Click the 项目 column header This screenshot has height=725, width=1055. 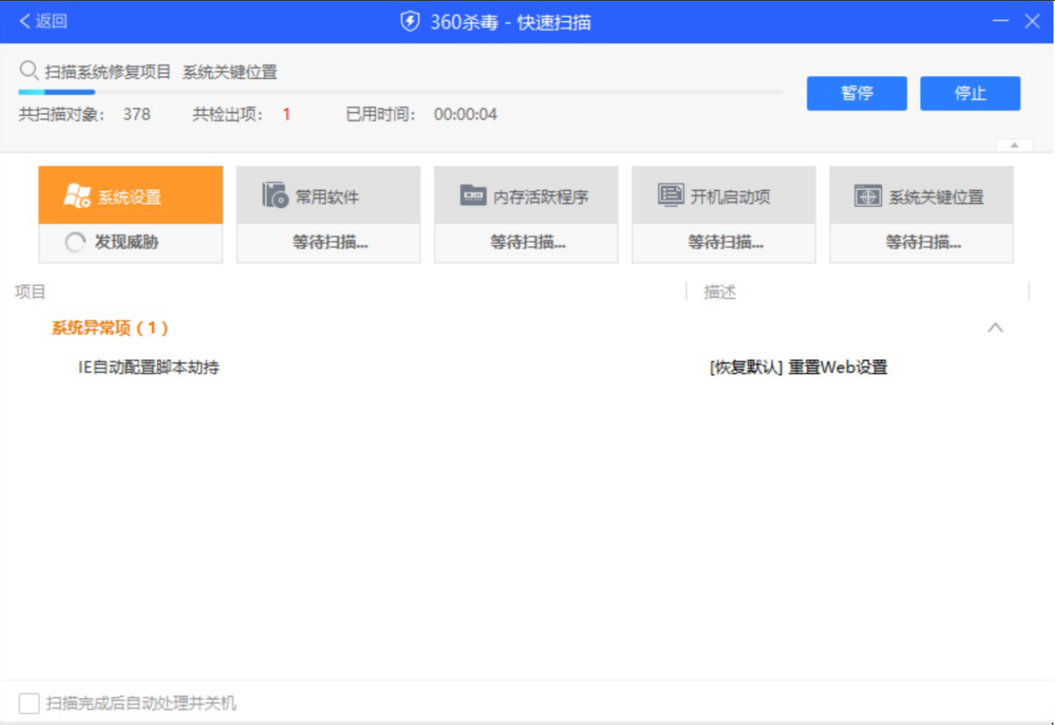[30, 292]
